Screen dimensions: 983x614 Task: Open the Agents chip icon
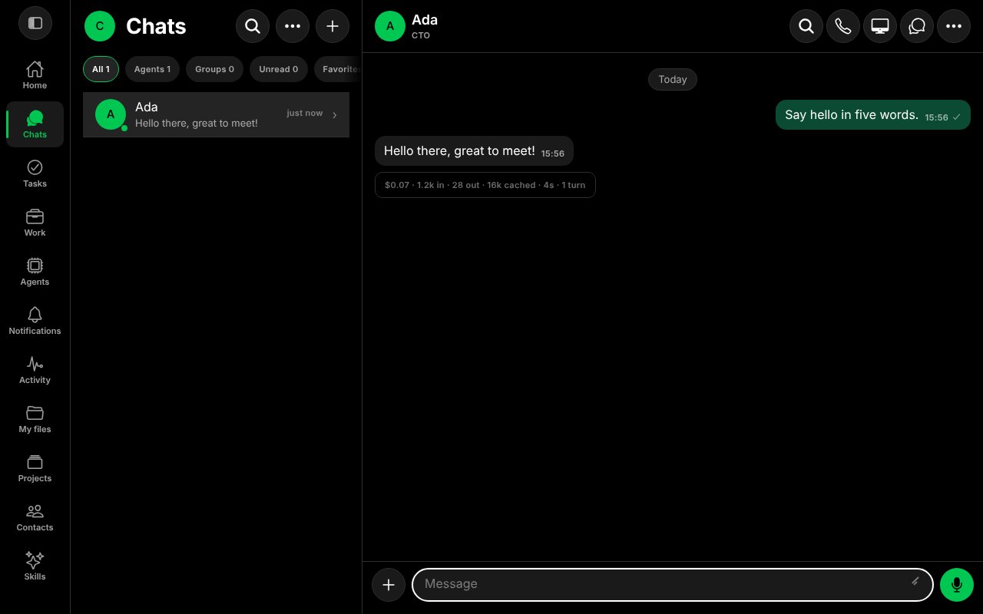[x=35, y=272]
